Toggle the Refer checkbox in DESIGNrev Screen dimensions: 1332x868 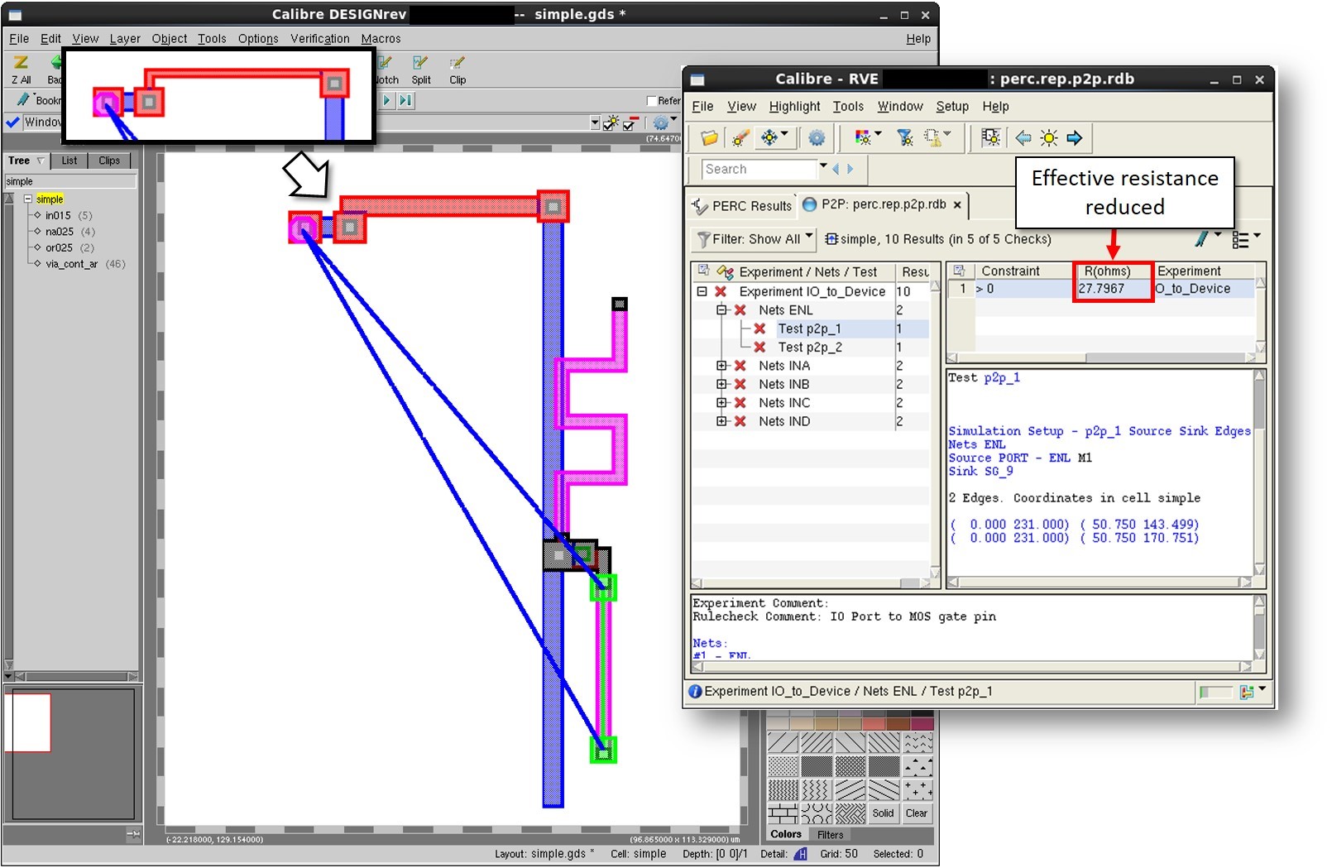652,101
